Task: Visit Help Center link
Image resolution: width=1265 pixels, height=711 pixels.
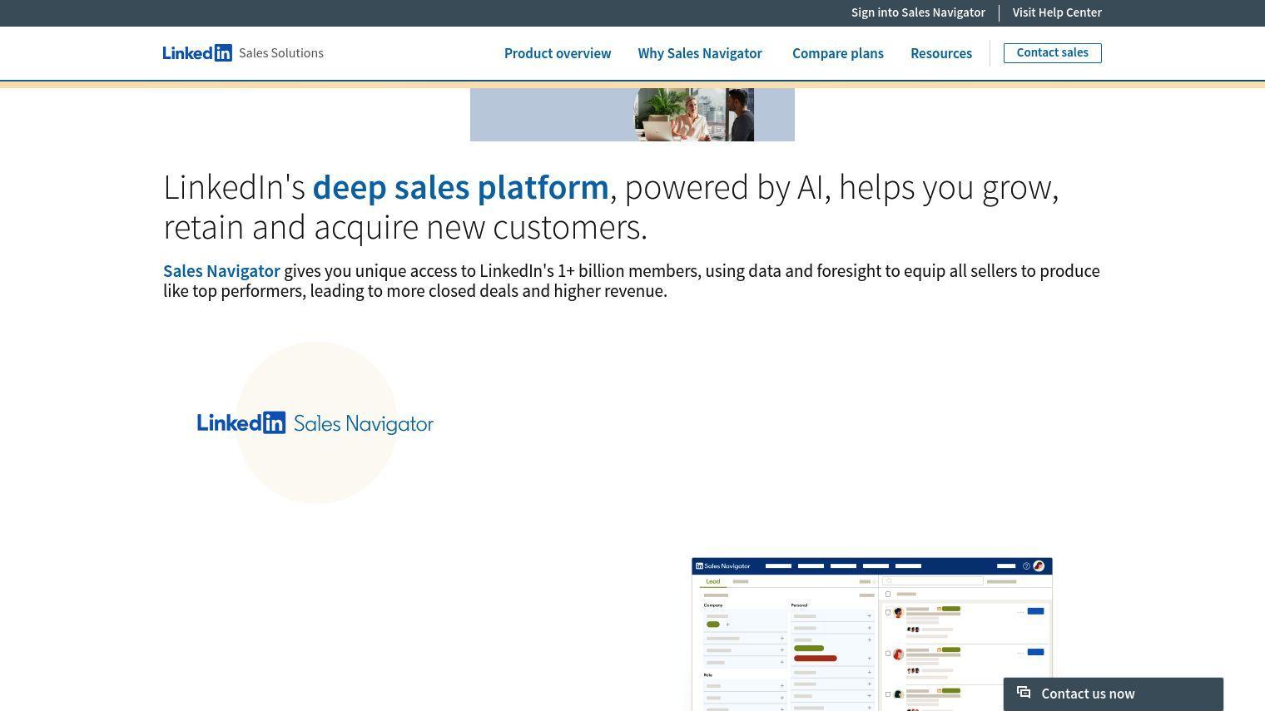Action: 1057,12
